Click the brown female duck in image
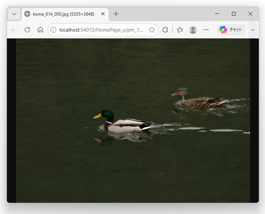This screenshot has width=265, height=214. point(199,99)
